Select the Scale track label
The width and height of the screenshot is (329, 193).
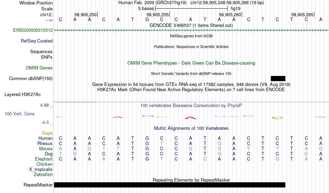point(47,9)
